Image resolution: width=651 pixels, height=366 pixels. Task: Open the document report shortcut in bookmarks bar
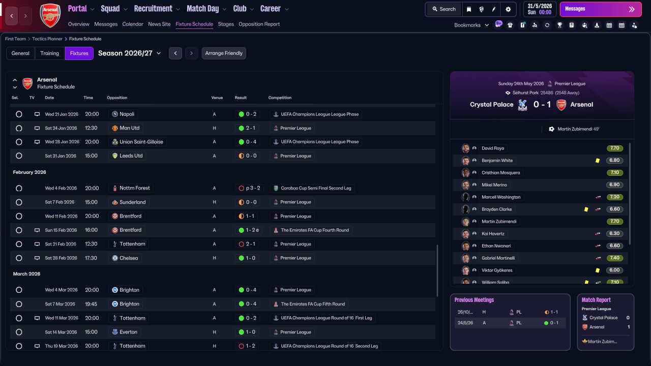(572, 25)
